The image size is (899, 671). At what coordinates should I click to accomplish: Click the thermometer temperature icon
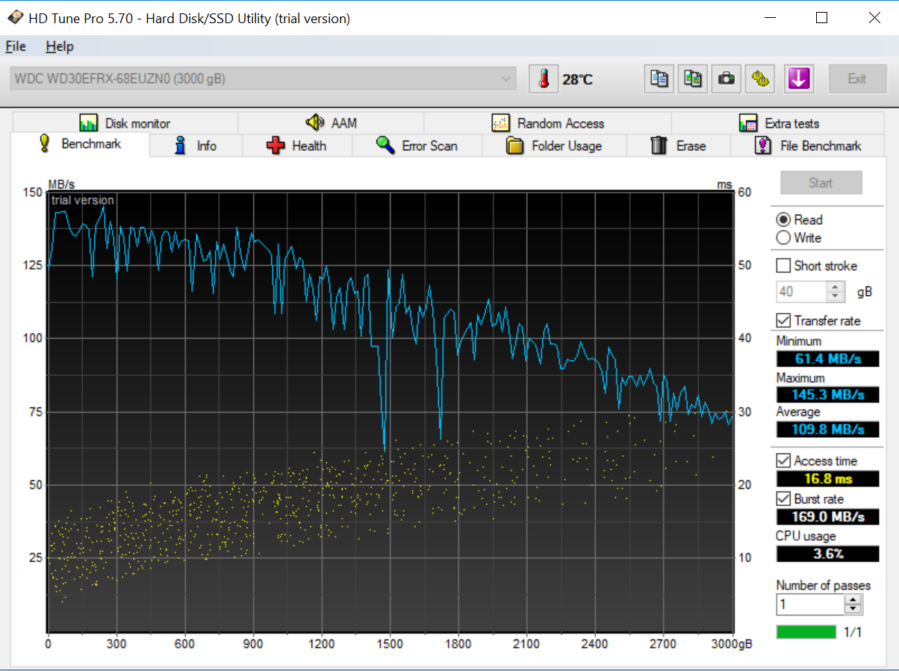544,78
